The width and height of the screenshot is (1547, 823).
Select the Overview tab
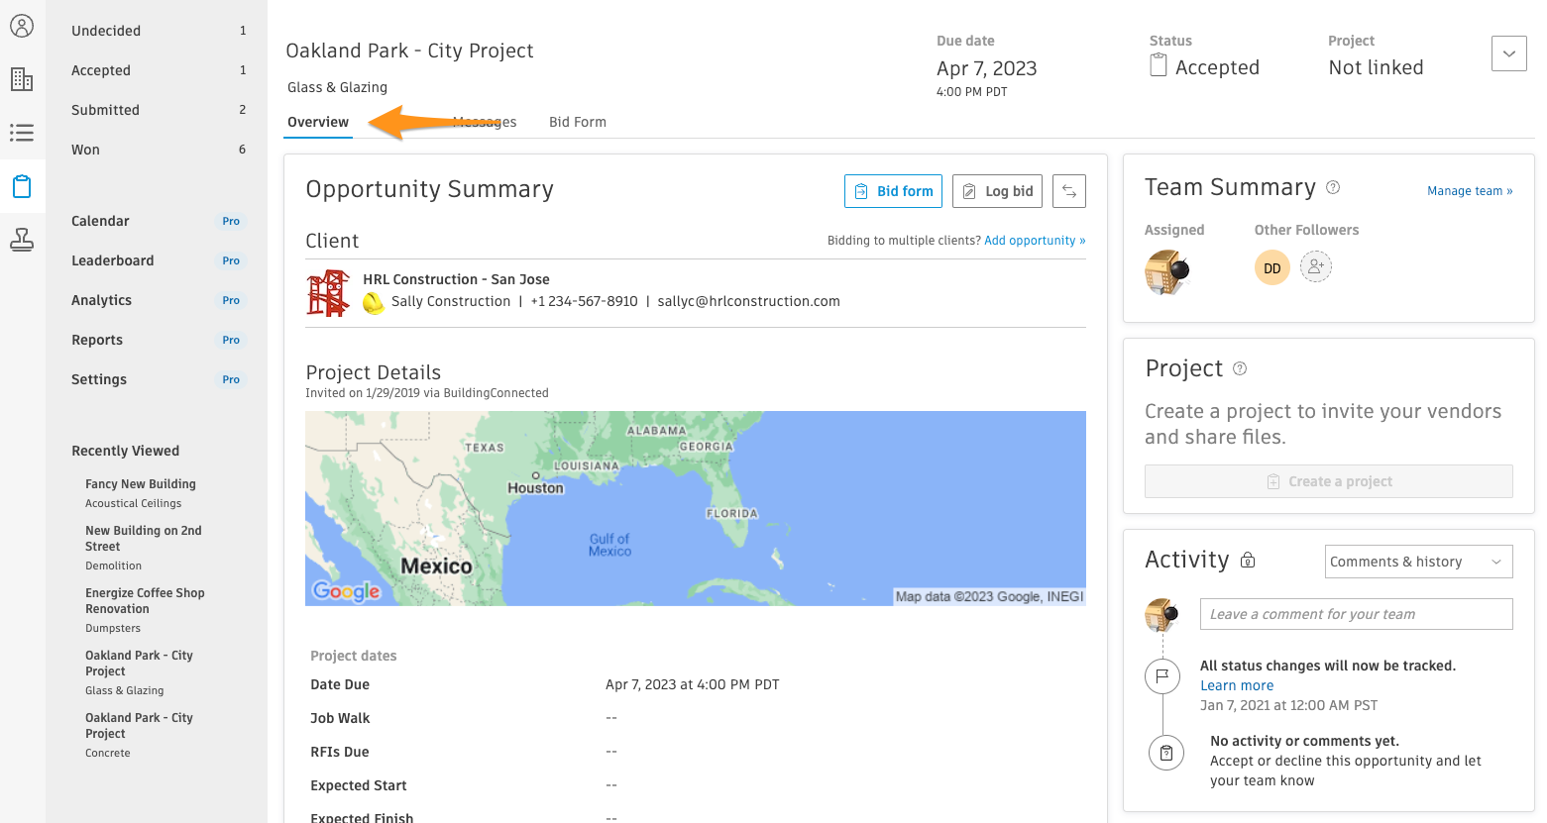click(x=318, y=122)
